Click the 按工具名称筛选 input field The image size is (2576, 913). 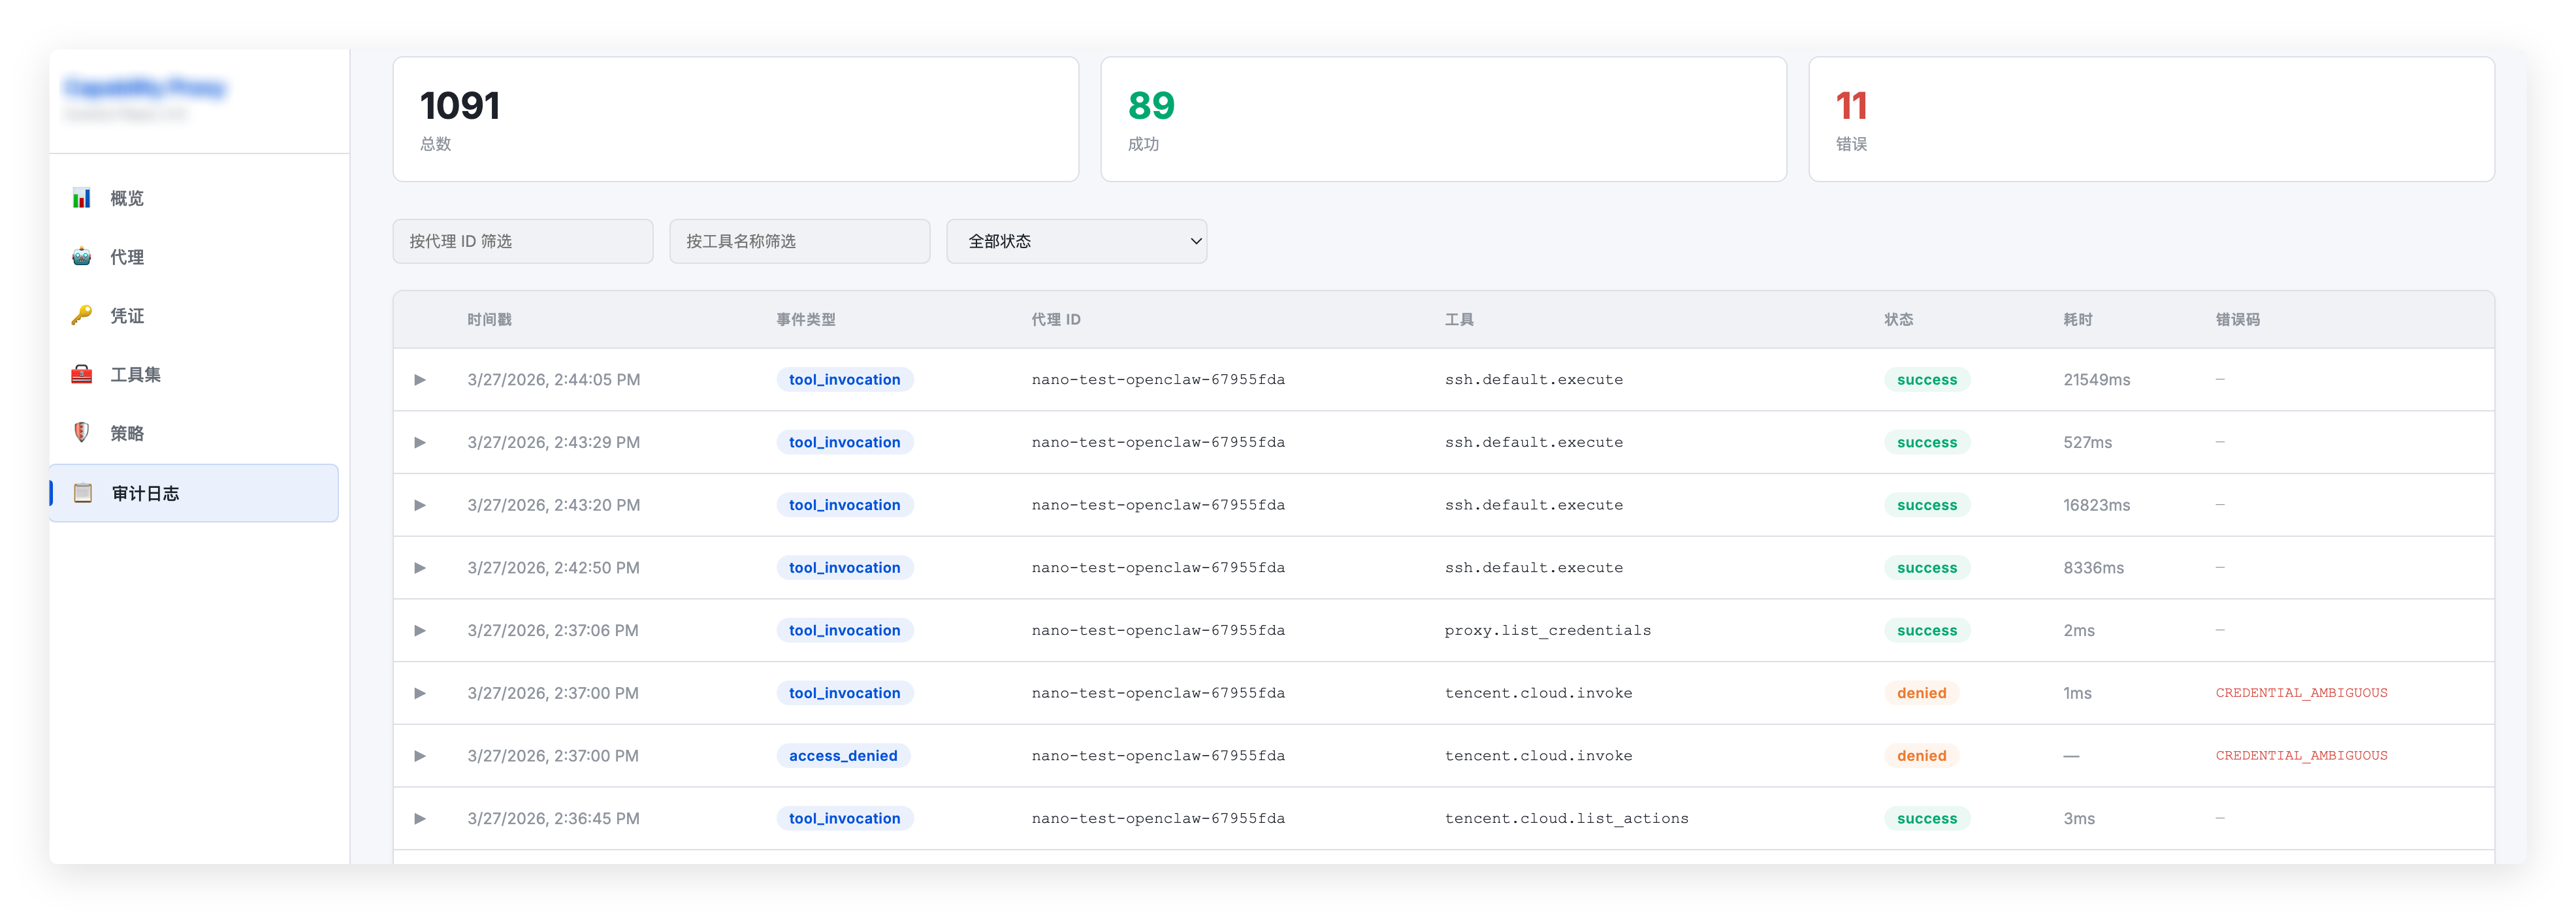click(x=799, y=241)
